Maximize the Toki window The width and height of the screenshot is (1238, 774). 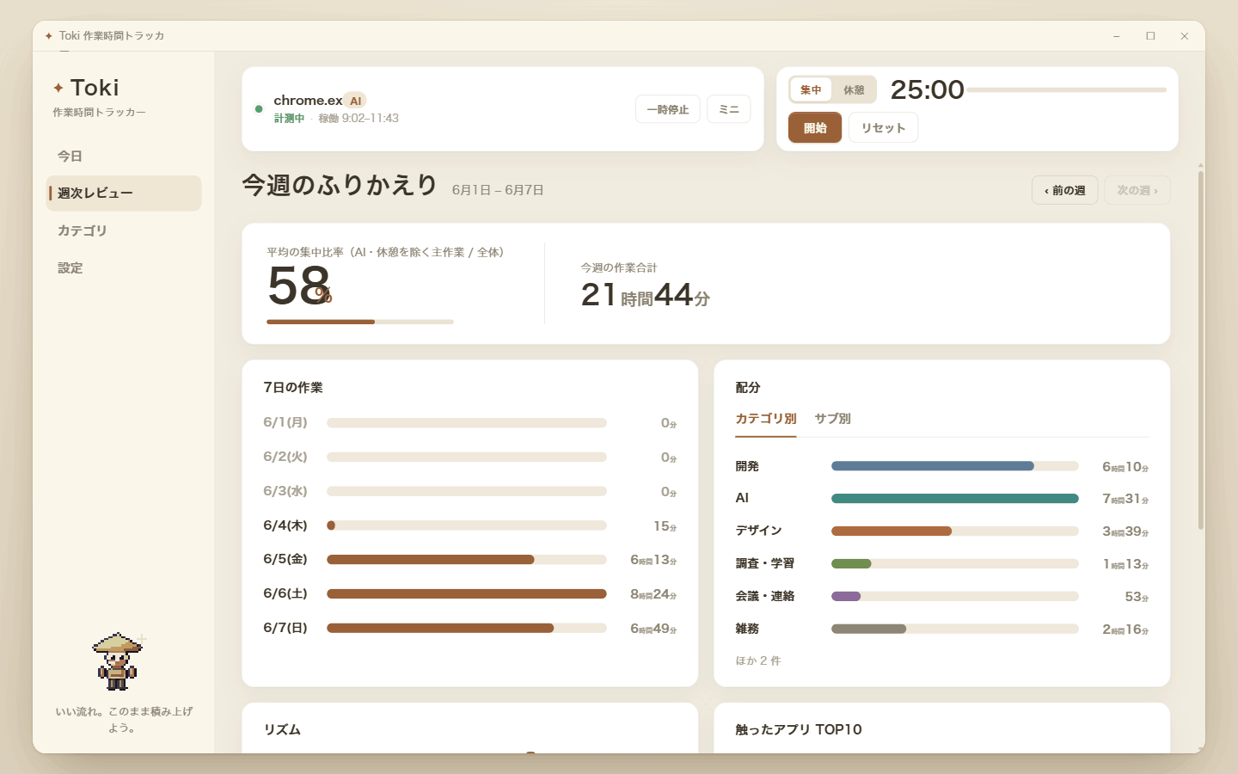tap(1150, 36)
